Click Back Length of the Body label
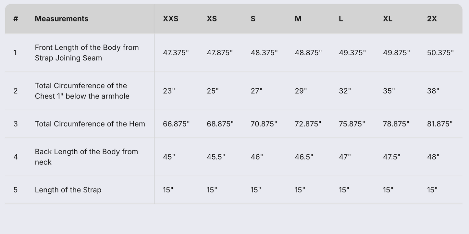Image resolution: width=469 pixels, height=234 pixels. pos(86,157)
